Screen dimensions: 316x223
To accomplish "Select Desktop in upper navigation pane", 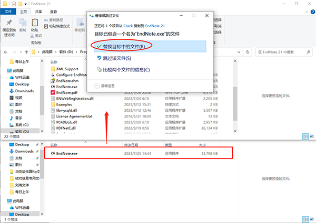I will [x=19, y=84].
